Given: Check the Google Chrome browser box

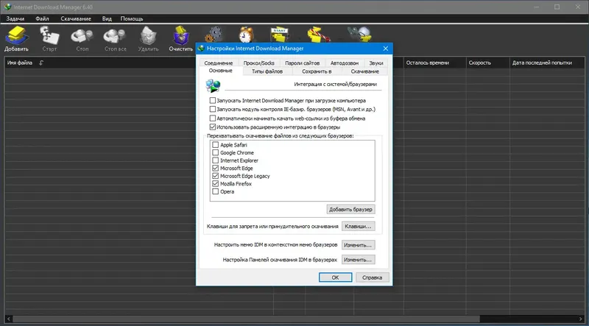Looking at the screenshot, I should [x=215, y=152].
